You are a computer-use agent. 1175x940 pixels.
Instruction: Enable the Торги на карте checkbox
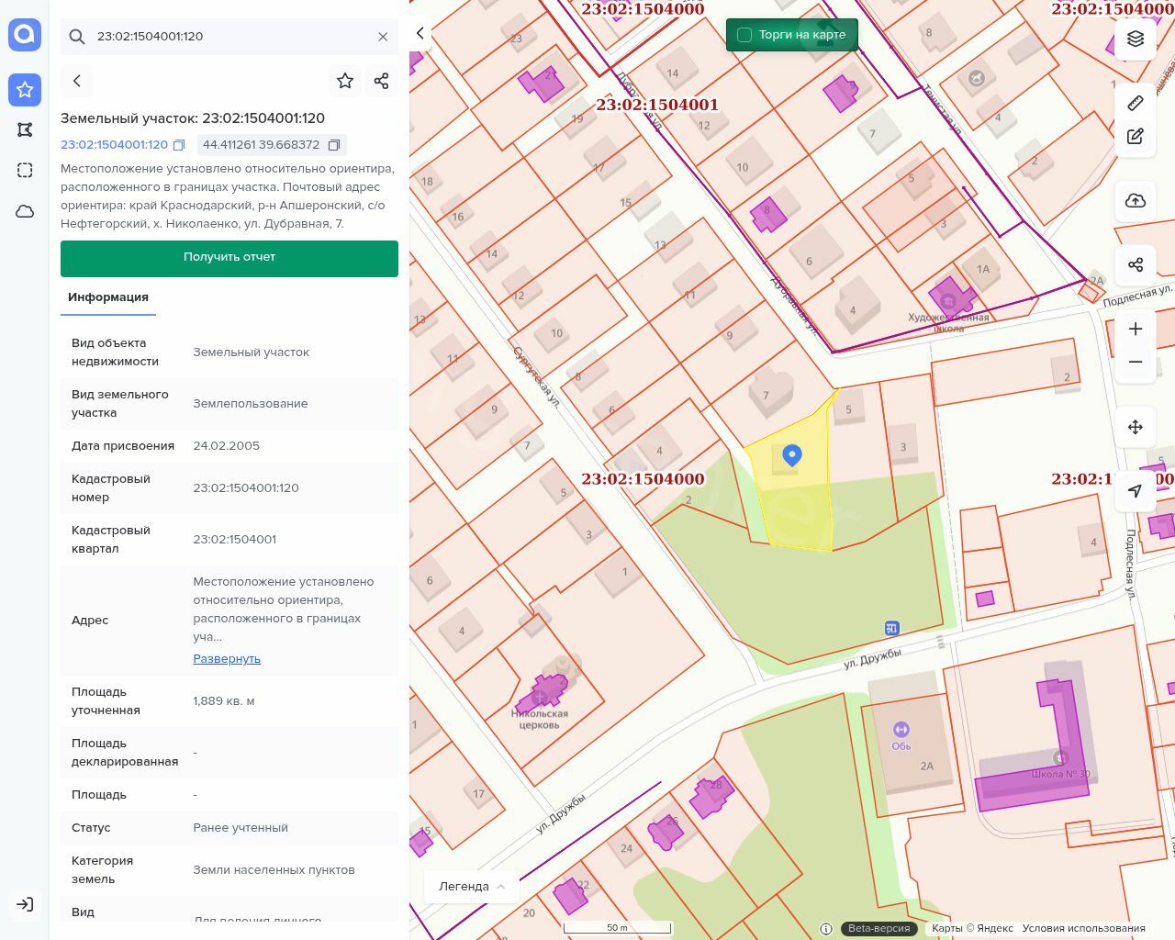[744, 35]
